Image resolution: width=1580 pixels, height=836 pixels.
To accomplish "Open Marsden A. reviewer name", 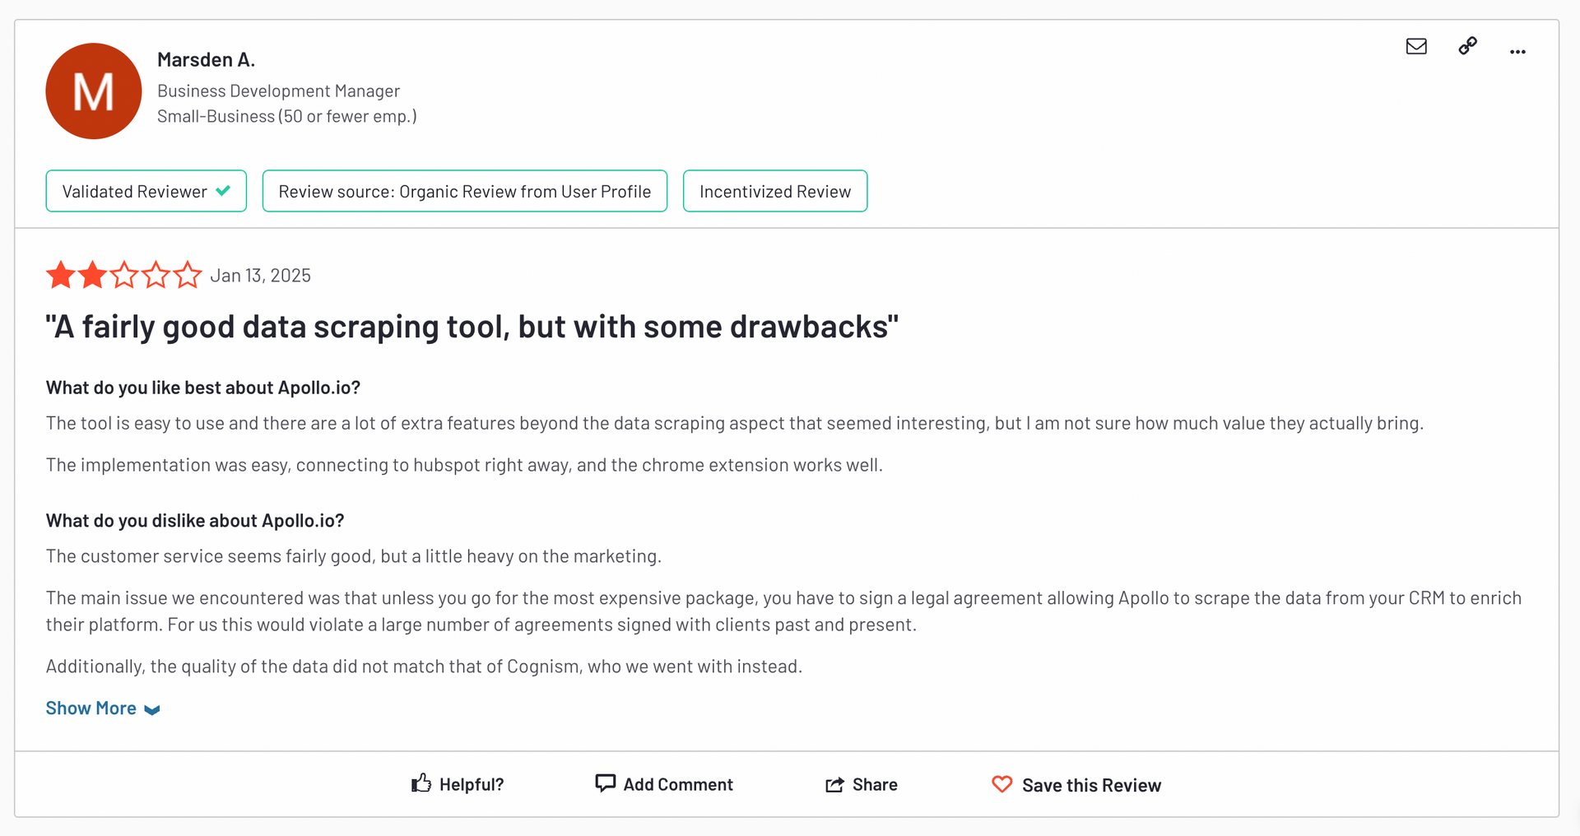I will pyautogui.click(x=206, y=60).
